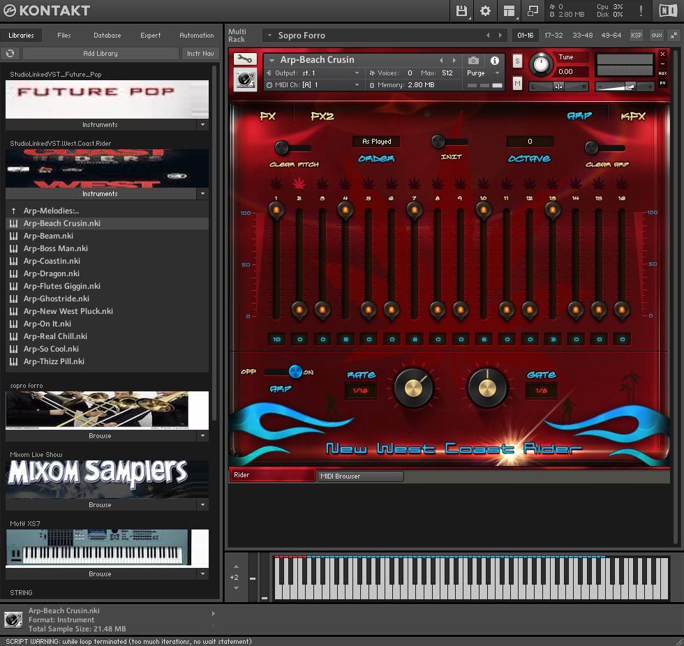Open the Order As Played dropdown

(376, 141)
